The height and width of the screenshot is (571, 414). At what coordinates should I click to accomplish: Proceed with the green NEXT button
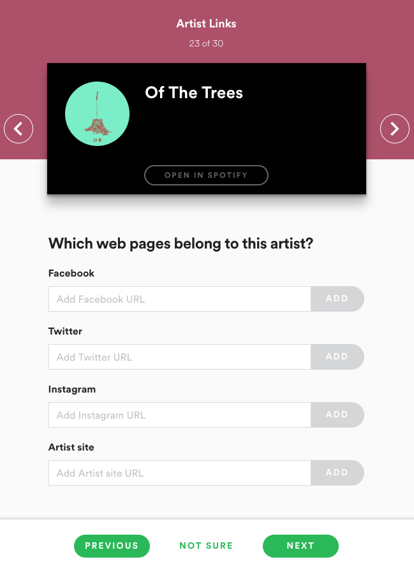tap(300, 546)
